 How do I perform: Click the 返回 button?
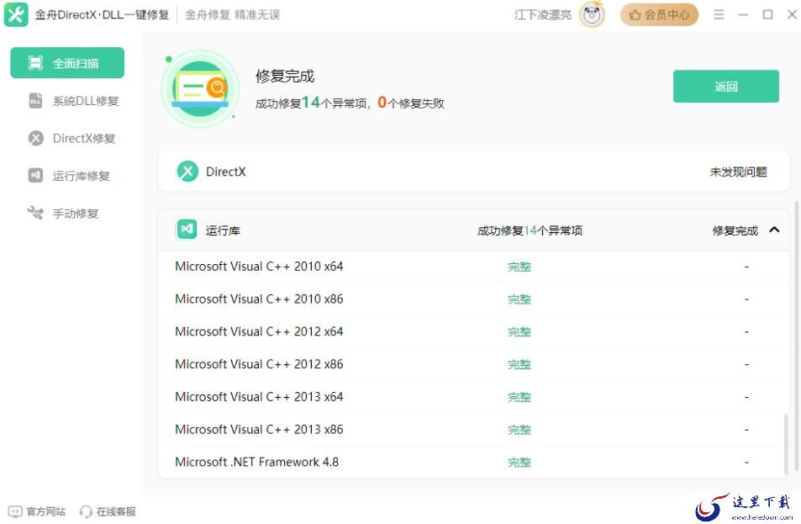coord(726,87)
